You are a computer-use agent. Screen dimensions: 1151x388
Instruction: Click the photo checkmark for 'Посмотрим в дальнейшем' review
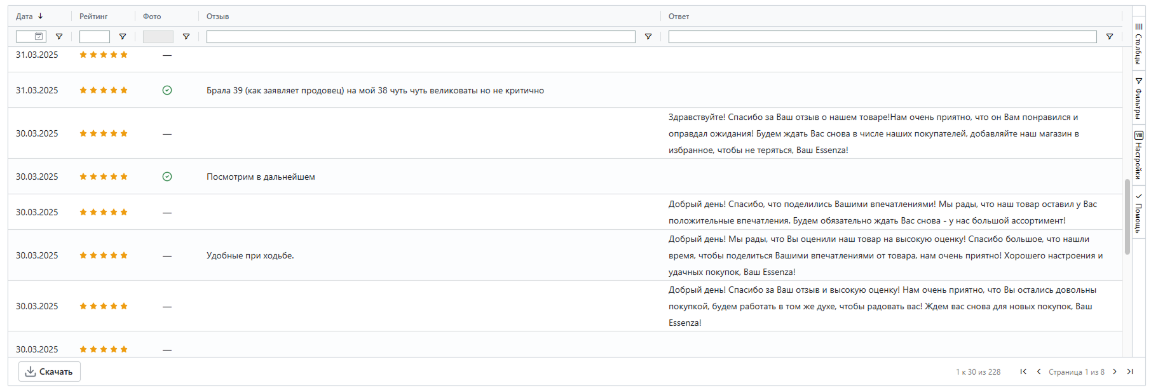[167, 177]
